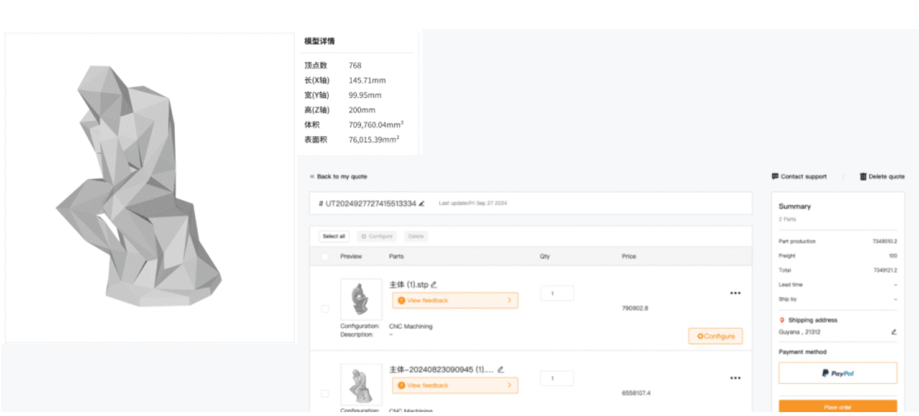Click the shipping address location pin icon
This screenshot has width=919, height=416.
pos(782,320)
